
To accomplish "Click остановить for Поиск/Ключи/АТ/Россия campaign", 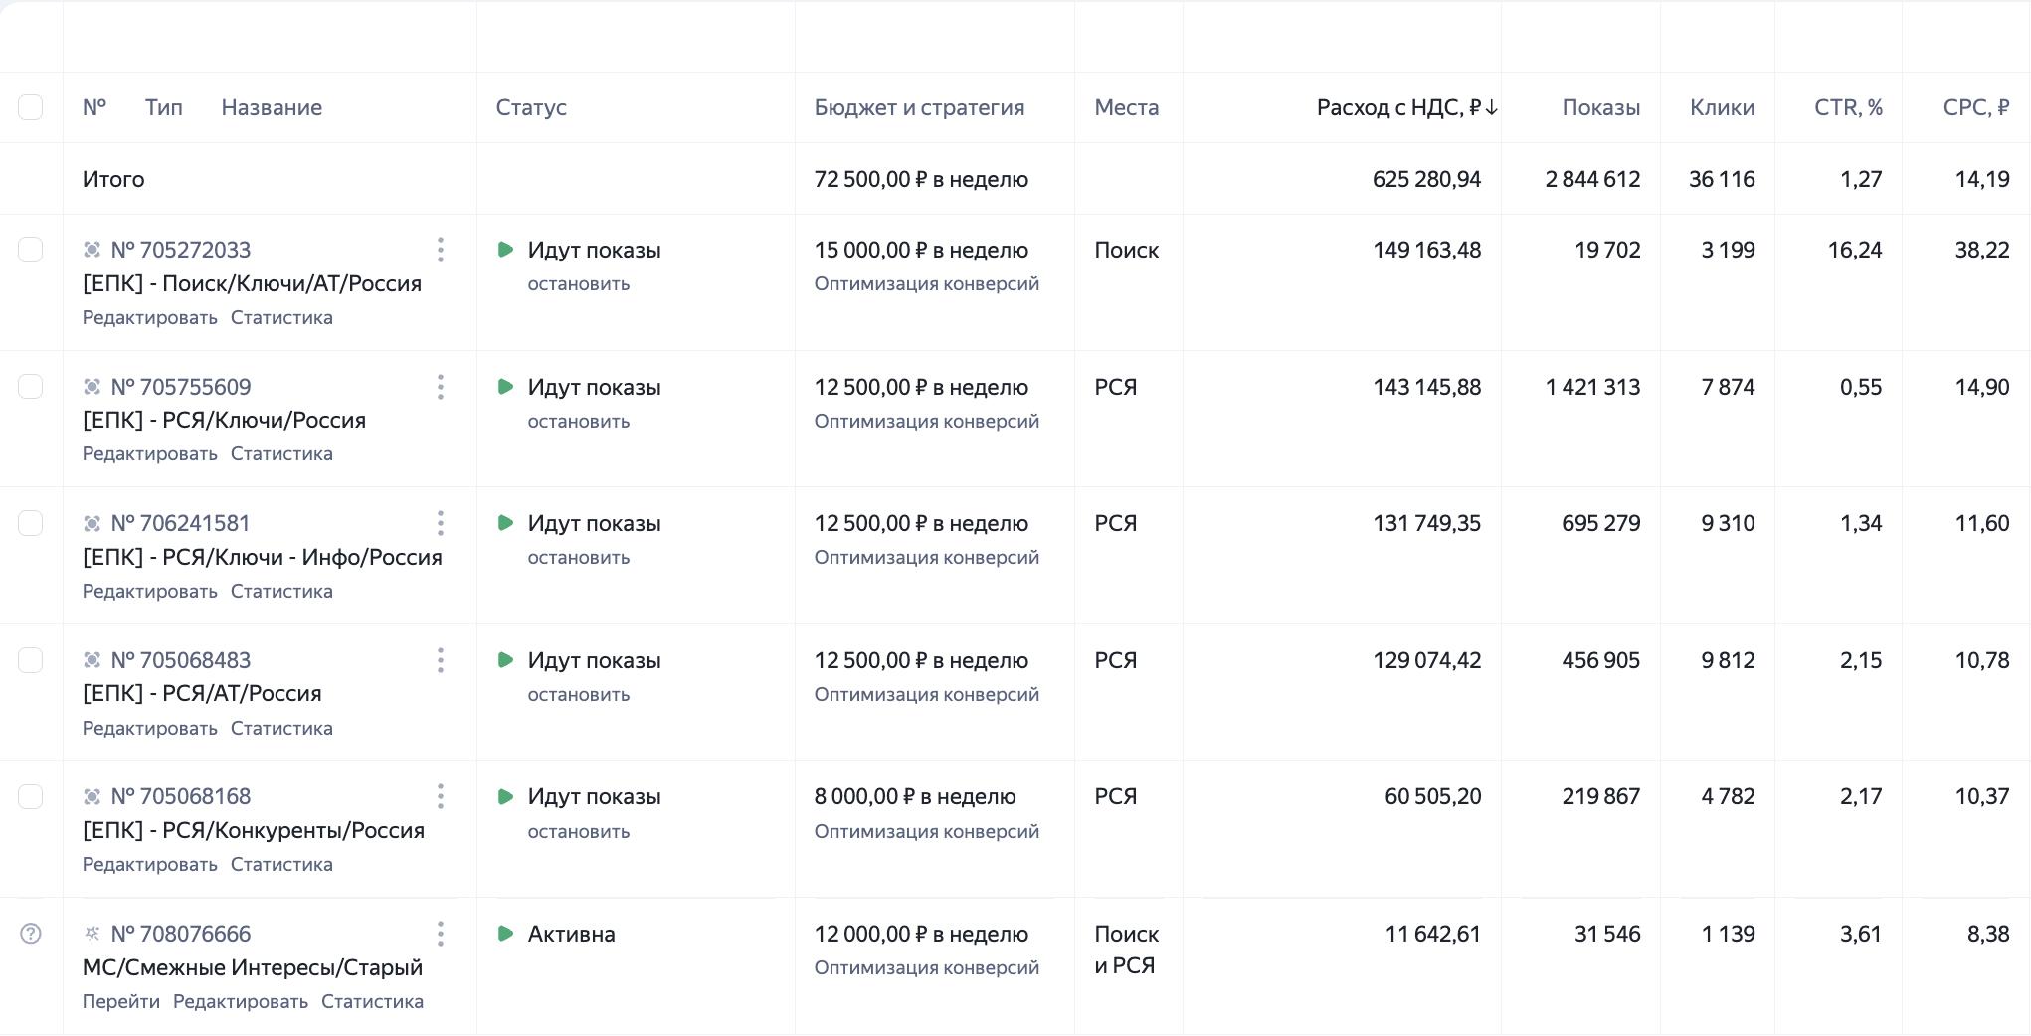I will [x=578, y=284].
